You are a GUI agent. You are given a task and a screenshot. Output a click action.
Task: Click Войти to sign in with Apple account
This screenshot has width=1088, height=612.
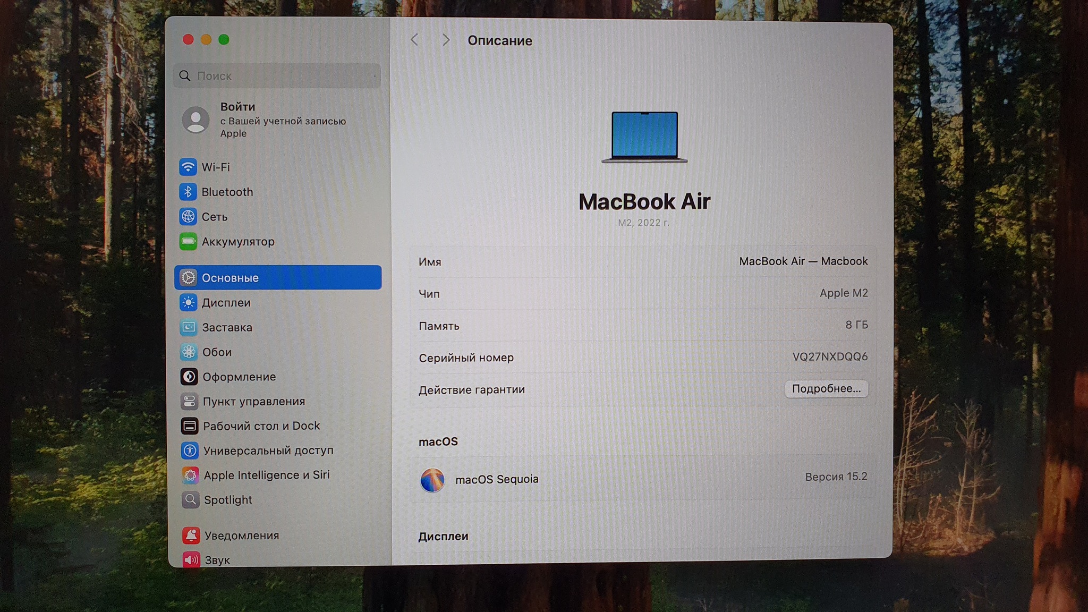(x=237, y=107)
